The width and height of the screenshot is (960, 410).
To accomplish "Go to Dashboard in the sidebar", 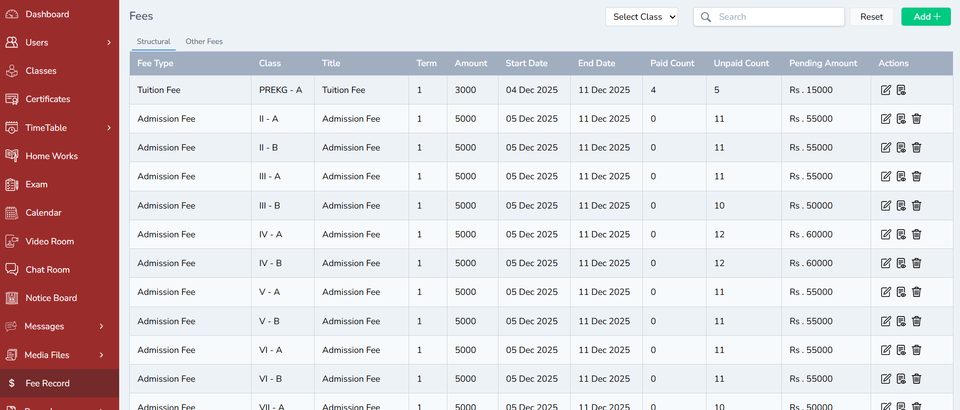I will coord(47,14).
